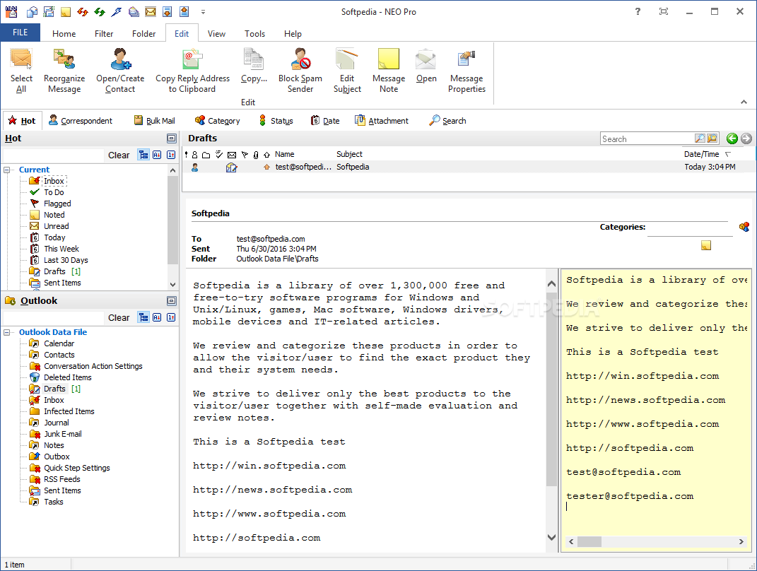Screen dimensions: 757x571
Task: Open the FILE menu
Action: 20,33
